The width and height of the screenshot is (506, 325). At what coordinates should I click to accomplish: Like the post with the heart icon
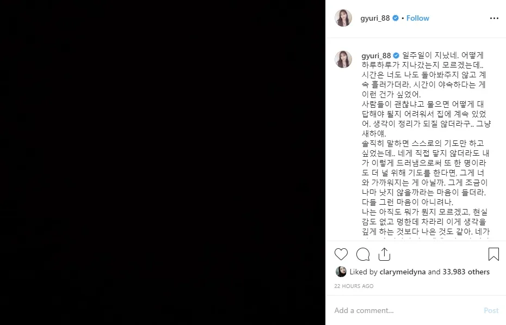[x=341, y=254]
